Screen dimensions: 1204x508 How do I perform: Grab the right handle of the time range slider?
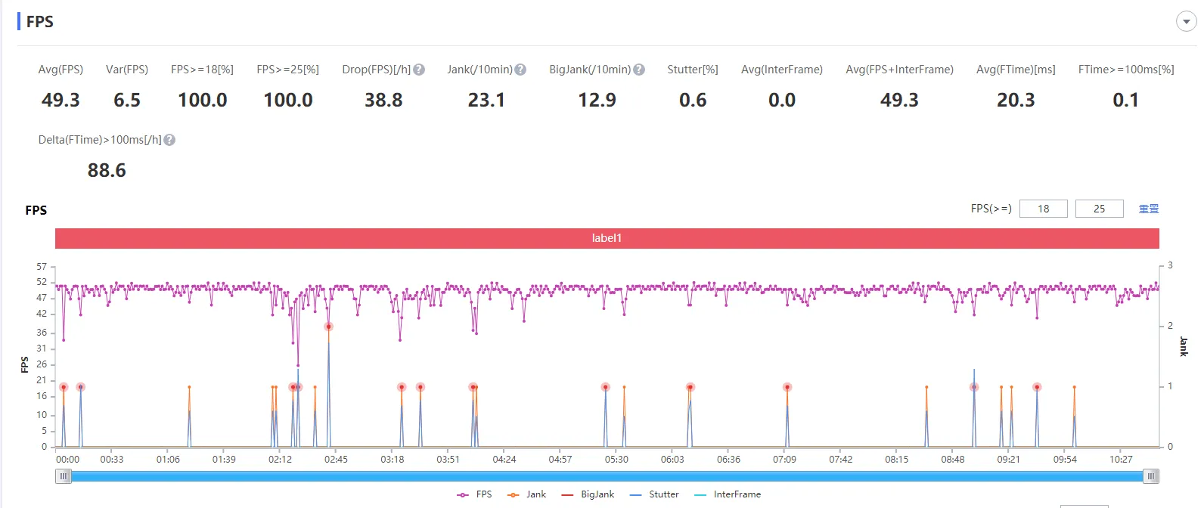tap(1151, 476)
